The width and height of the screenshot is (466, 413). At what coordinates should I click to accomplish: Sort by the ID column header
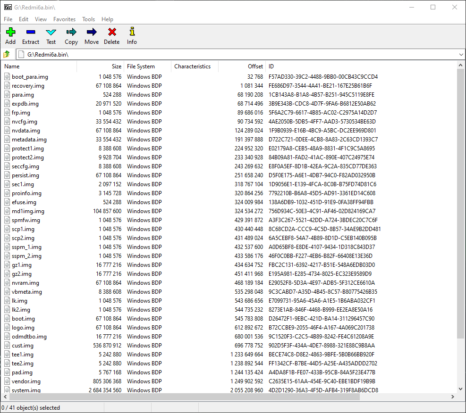tap(361, 66)
